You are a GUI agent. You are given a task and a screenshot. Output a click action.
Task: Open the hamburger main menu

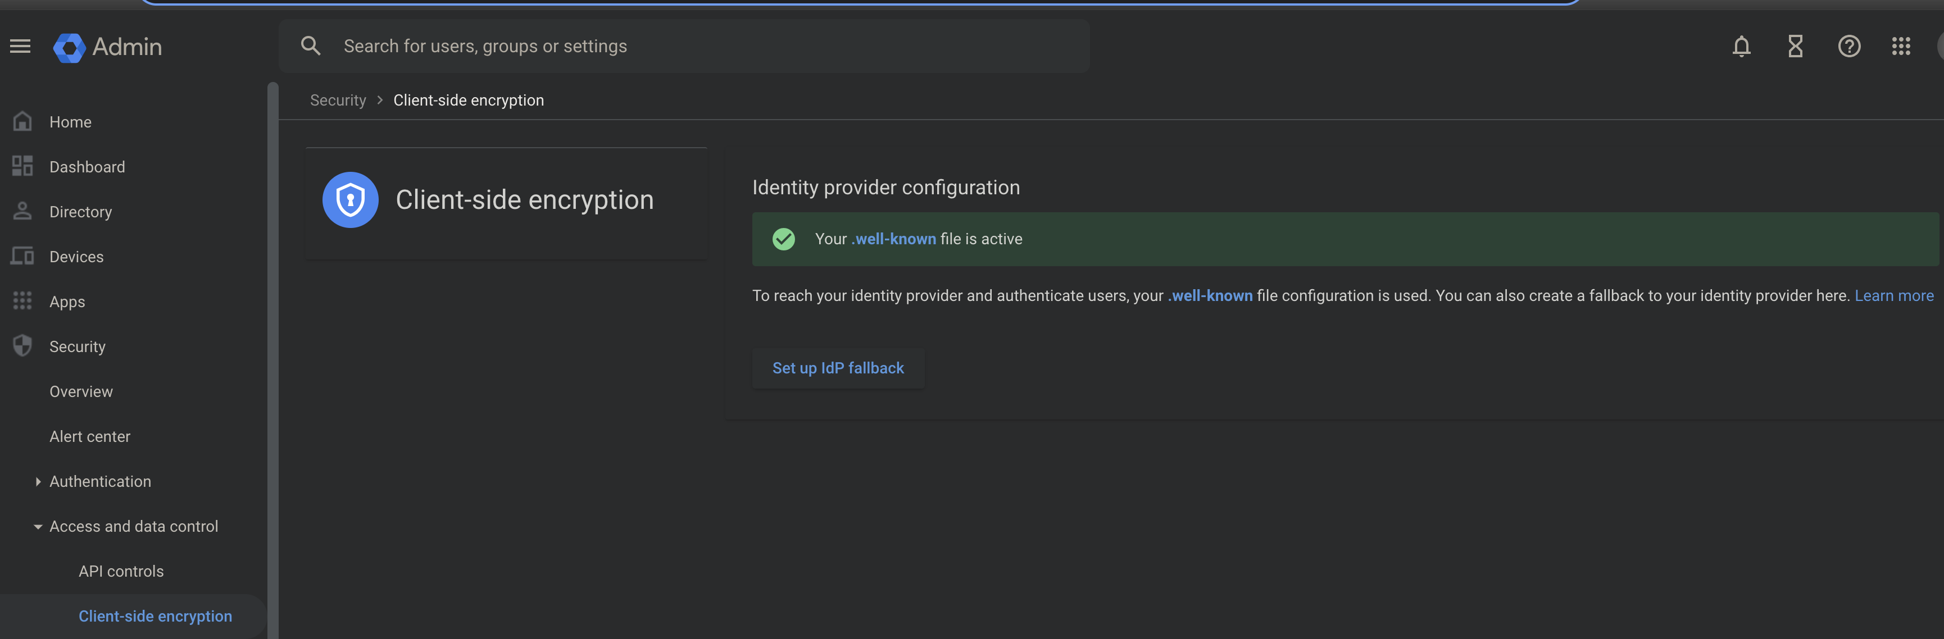pyautogui.click(x=20, y=47)
